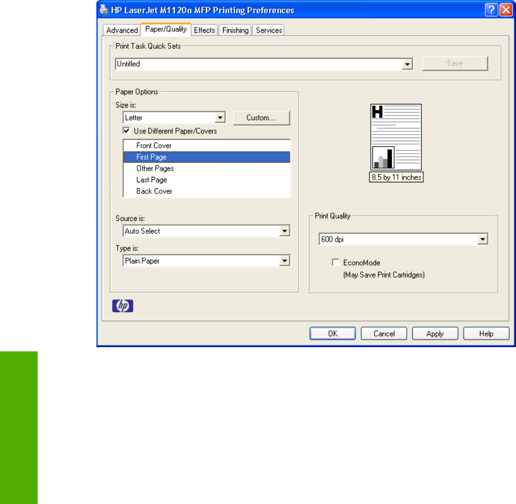Click the Custom... paper size button
Viewport: 516px width, 504px height.
point(261,118)
